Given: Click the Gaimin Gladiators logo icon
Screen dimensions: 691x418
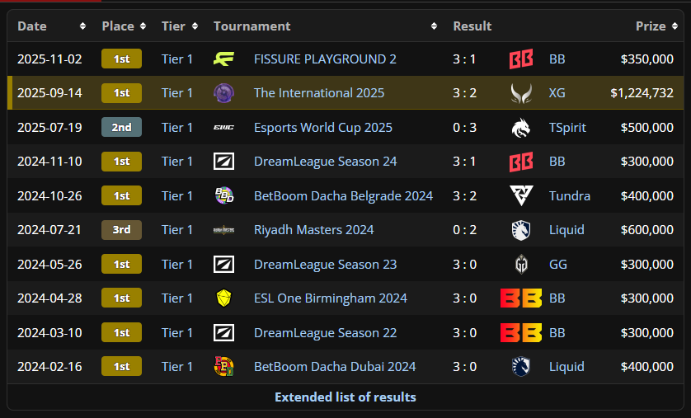Looking at the screenshot, I should (521, 265).
